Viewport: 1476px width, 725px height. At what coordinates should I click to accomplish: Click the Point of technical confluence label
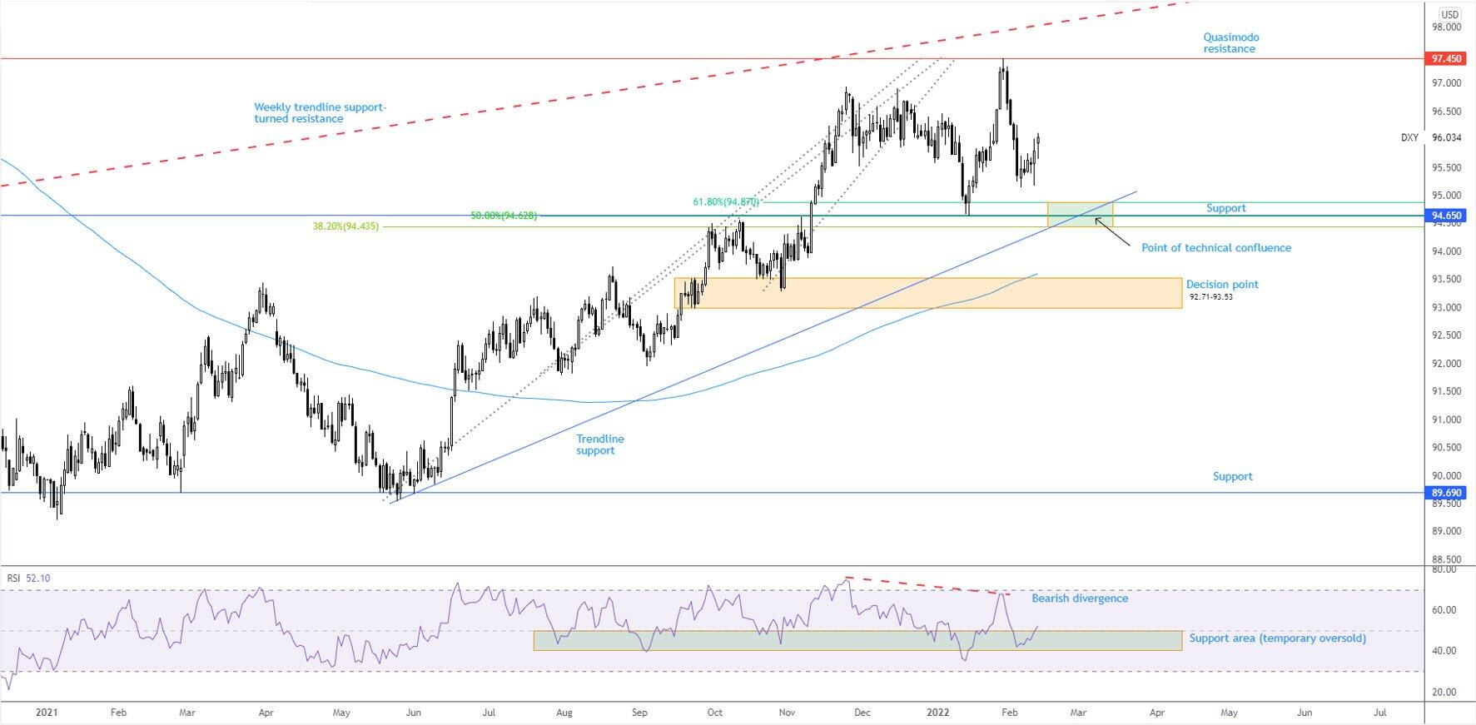pyautogui.click(x=1215, y=248)
